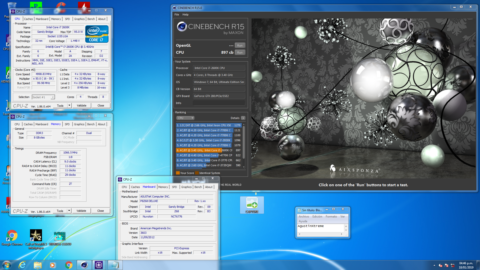Click the Cinebench title bar icon
Image resolution: width=480 pixels, height=270 pixels.
[x=174, y=8]
